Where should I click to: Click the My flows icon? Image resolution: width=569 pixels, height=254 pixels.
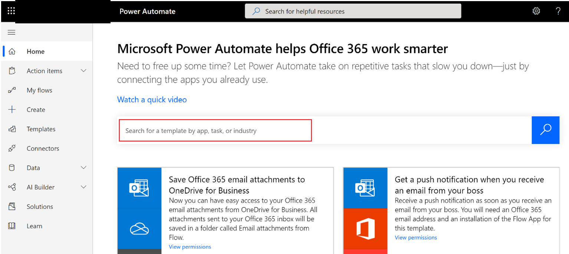point(12,90)
